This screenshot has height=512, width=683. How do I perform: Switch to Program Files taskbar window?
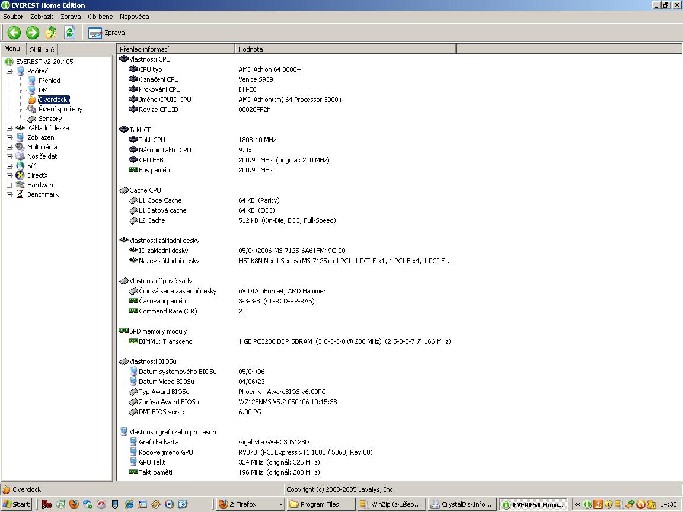coord(320,504)
